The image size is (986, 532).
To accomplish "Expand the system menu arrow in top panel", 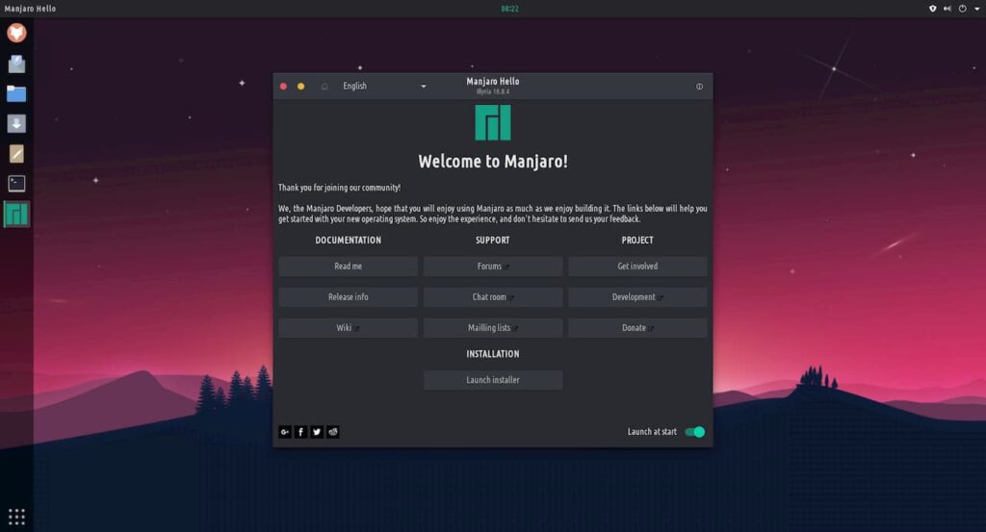I will [x=976, y=9].
